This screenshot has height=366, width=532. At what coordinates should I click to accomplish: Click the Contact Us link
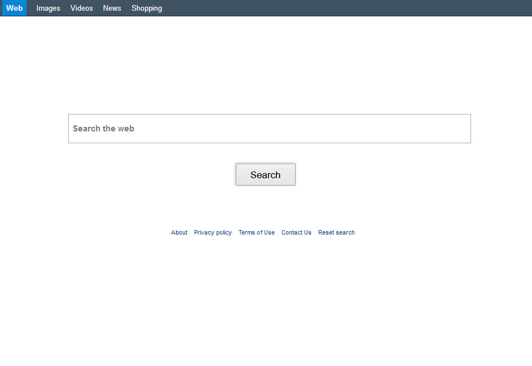coord(296,232)
